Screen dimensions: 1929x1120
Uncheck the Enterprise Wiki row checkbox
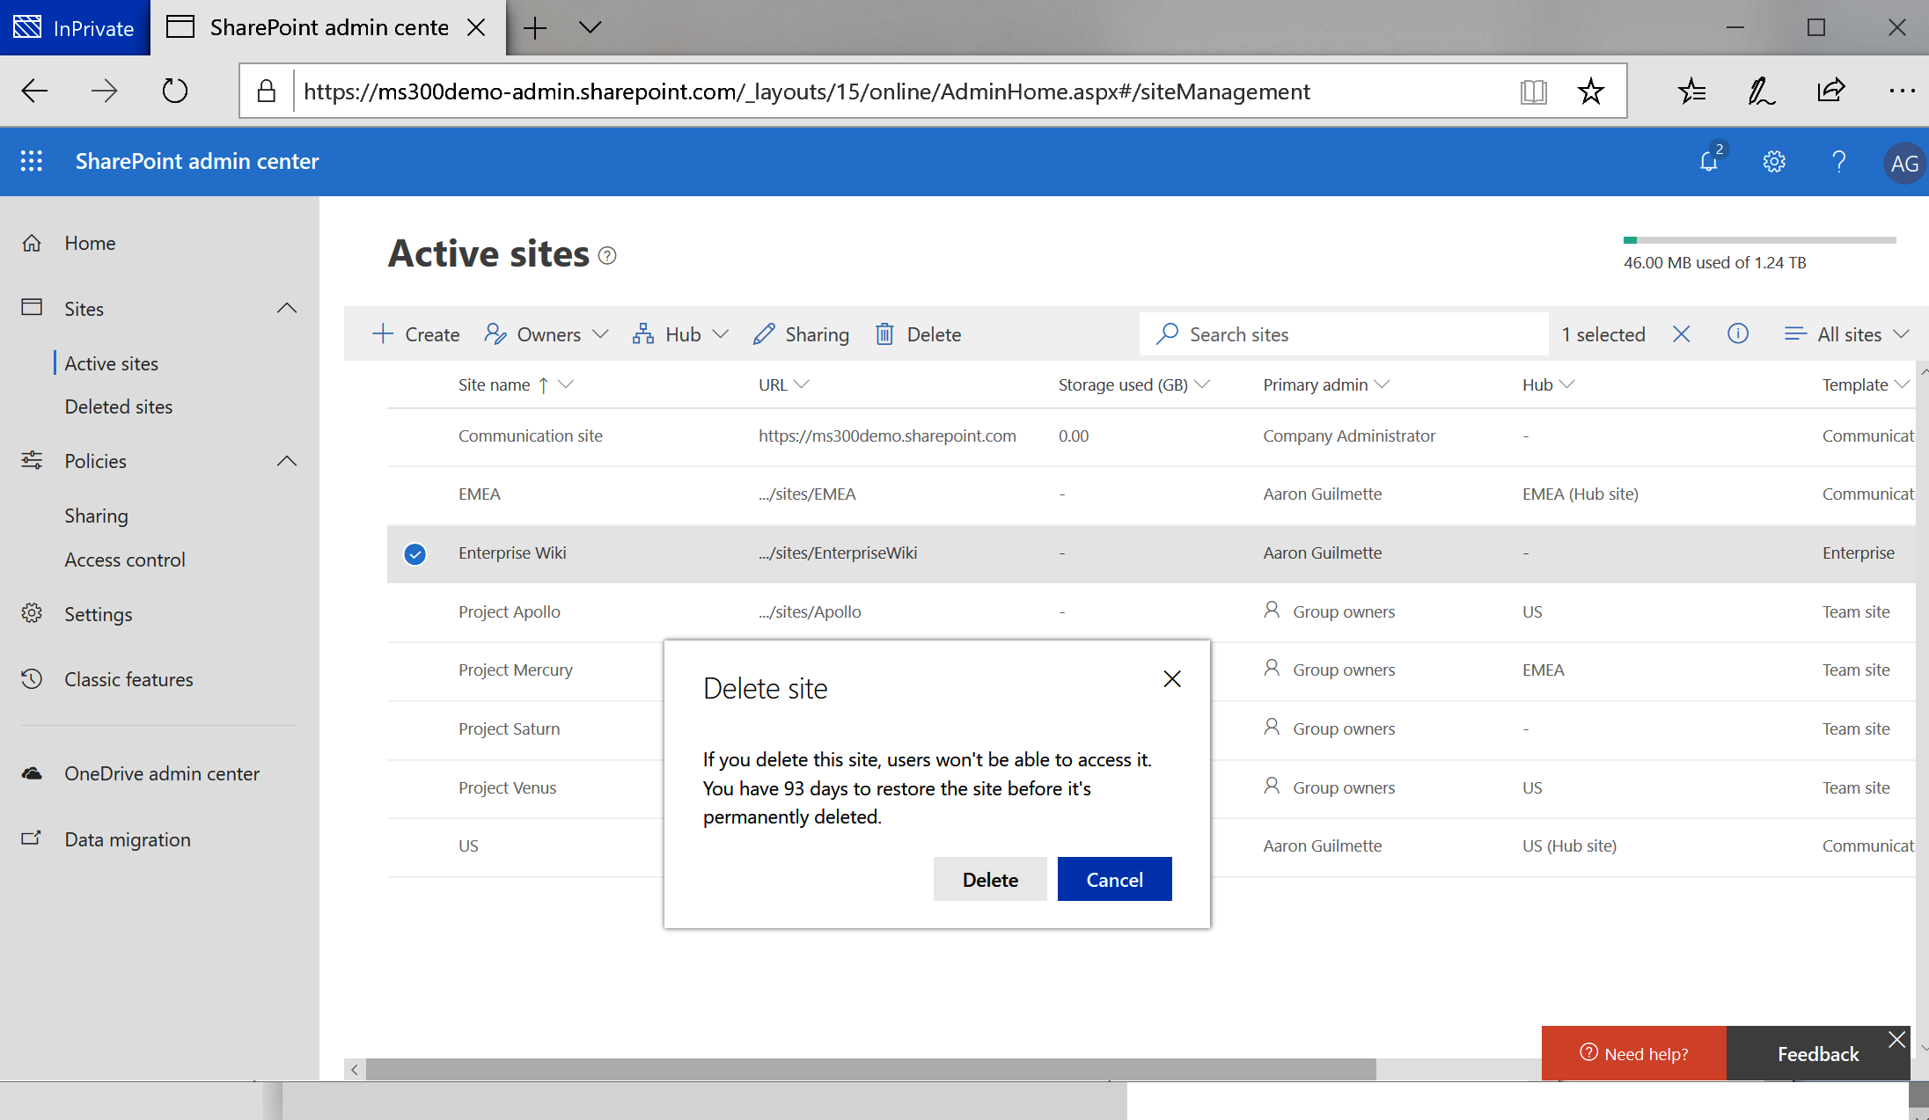coord(414,553)
